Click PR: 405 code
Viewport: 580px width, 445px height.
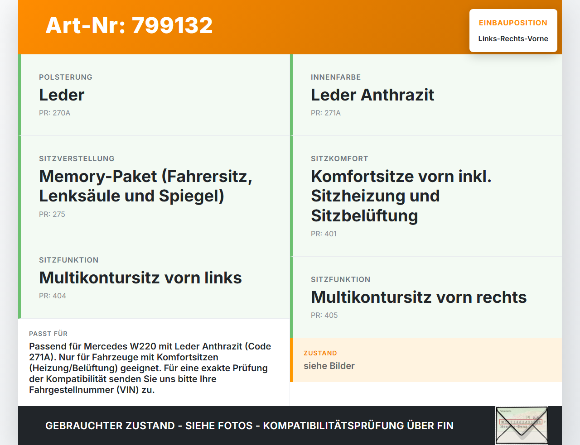pyautogui.click(x=324, y=315)
